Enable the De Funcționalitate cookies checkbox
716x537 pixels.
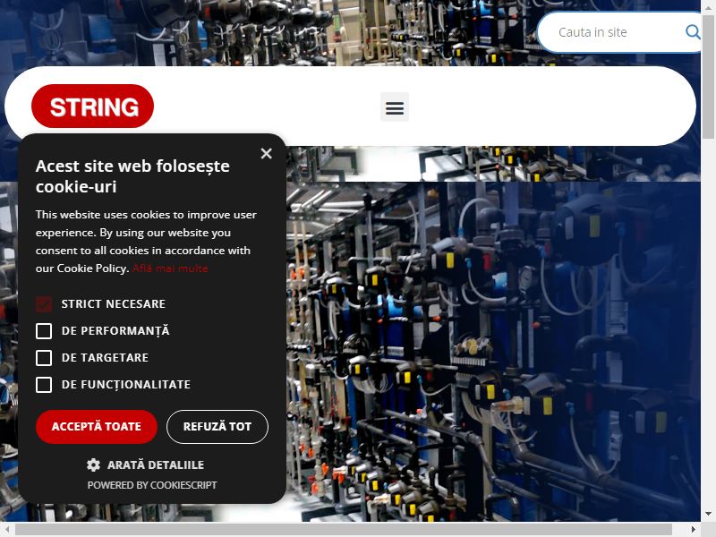click(x=44, y=385)
